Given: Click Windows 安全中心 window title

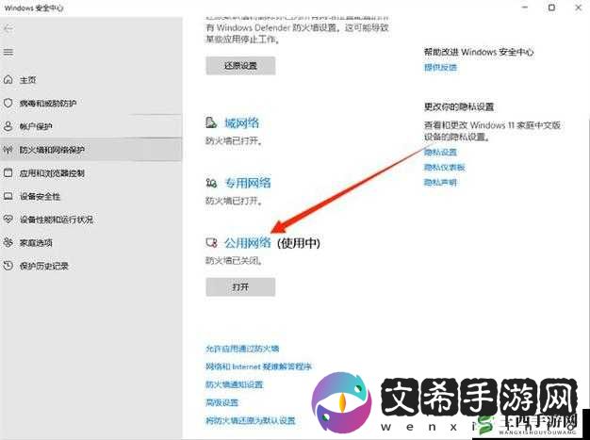Looking at the screenshot, I should (x=34, y=8).
